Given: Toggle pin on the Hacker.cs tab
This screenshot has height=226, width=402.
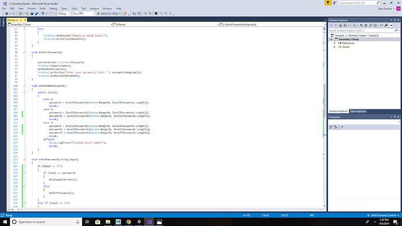Looking at the screenshot, I should (x=21, y=20).
